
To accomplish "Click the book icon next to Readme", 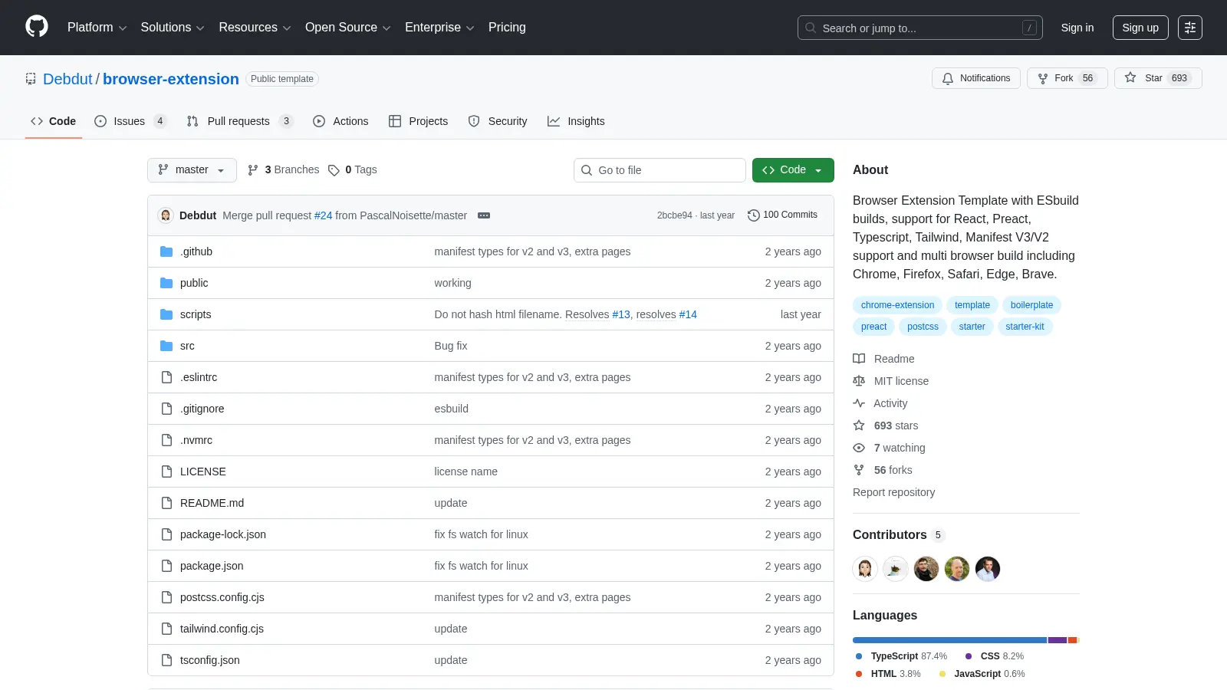I will coord(859,359).
